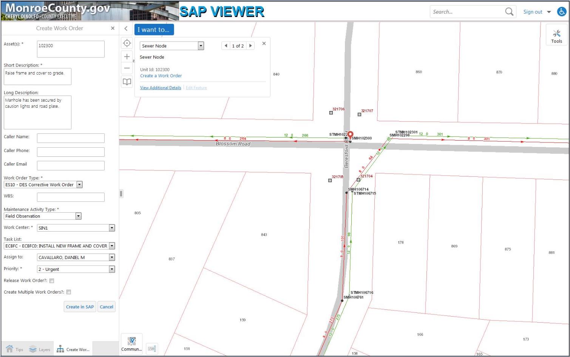Screen dimensions: 570x357
Task: Click the Caller Name field
Action: click(x=71, y=138)
